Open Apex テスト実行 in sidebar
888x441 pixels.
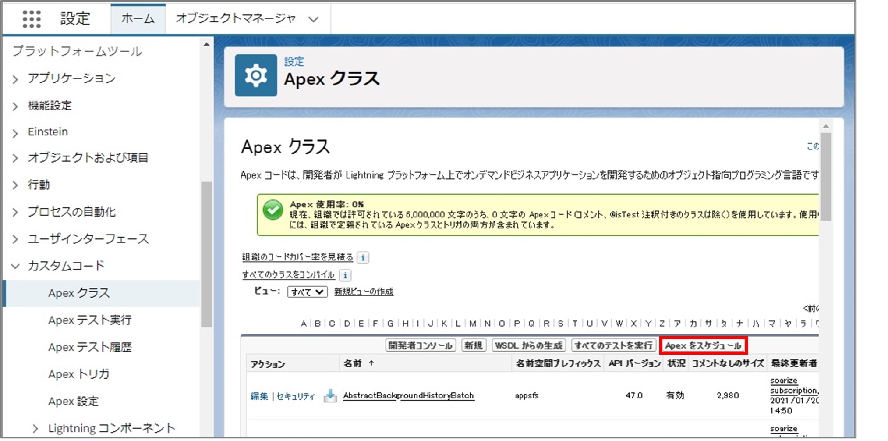click(90, 320)
